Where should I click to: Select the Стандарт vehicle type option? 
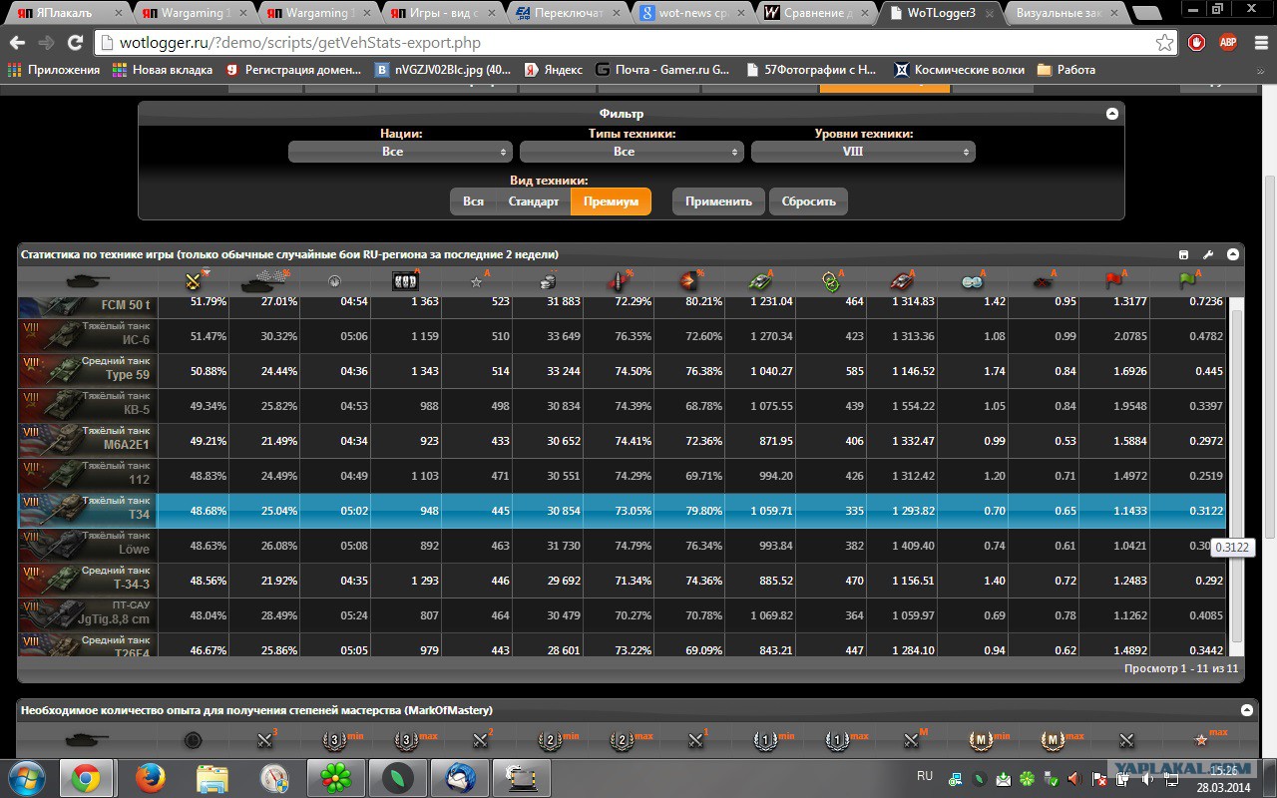[534, 201]
